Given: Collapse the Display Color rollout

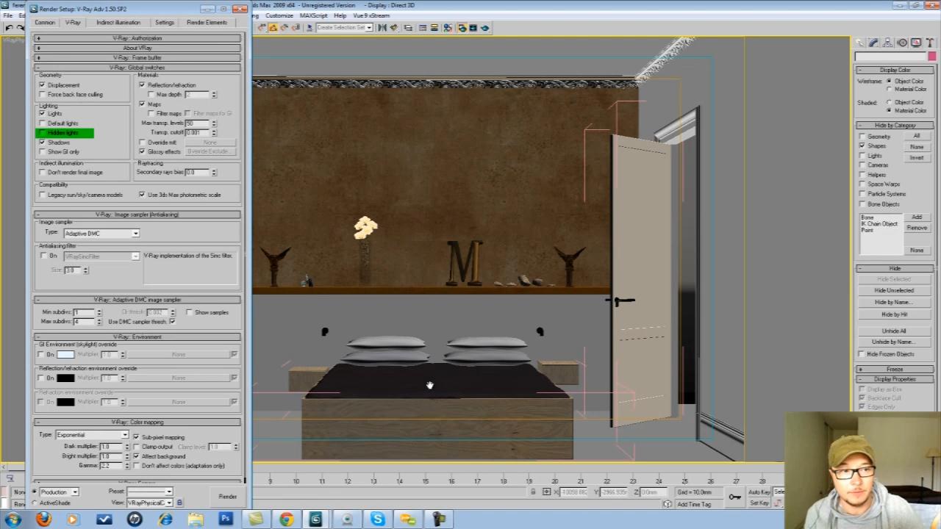Looking at the screenshot, I should pyautogui.click(x=895, y=70).
